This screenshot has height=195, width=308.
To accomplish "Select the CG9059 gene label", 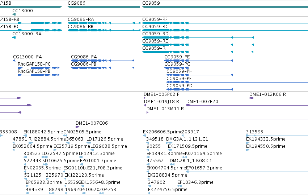I will pyautogui.click(x=151, y=3).
